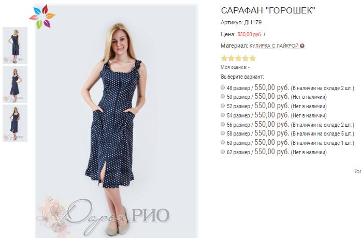Select the 56 размер radio option
361x238 pixels.
coord(223,124)
